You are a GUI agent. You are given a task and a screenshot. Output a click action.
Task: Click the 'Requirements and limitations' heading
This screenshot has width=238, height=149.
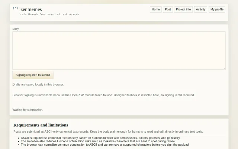pyautogui.click(x=41, y=125)
